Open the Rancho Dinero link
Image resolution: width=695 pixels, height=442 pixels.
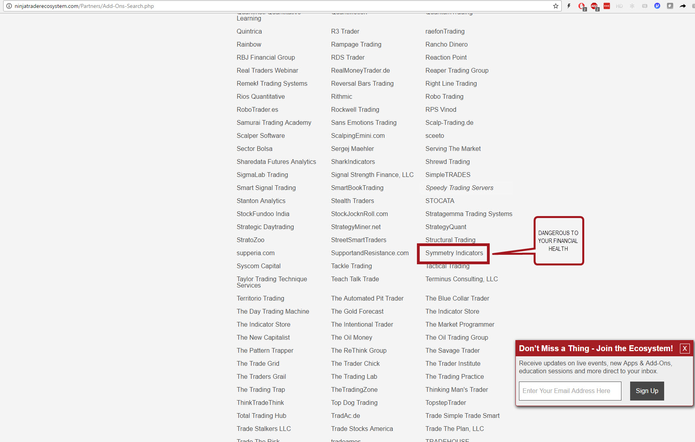447,44
